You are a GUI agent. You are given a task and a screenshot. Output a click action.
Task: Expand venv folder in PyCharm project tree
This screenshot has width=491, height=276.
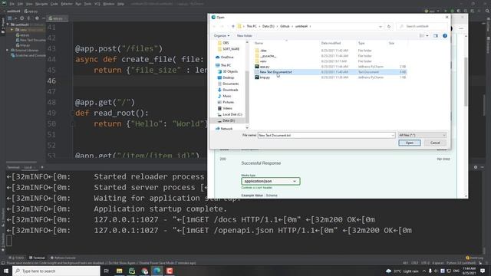coord(12,30)
